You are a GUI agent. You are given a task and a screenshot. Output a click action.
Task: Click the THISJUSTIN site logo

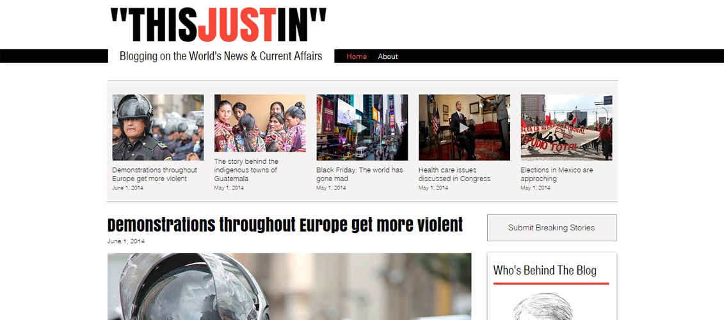click(x=218, y=25)
